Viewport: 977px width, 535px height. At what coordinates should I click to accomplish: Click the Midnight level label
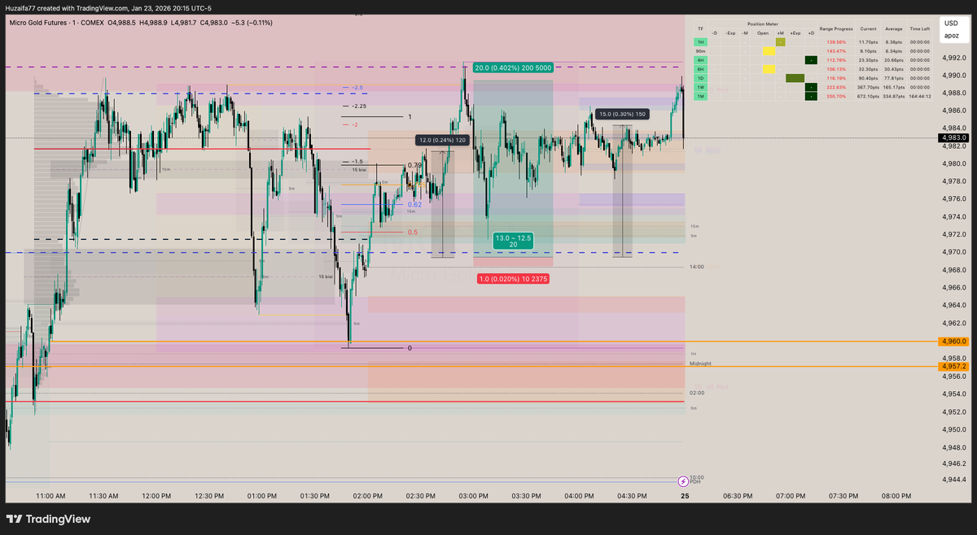point(700,363)
